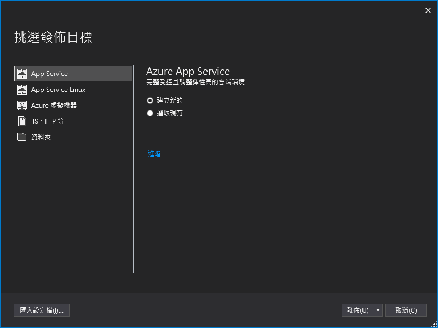This screenshot has height=328, width=438.
Task: Select the 選取現有 radio button
Action: click(150, 113)
